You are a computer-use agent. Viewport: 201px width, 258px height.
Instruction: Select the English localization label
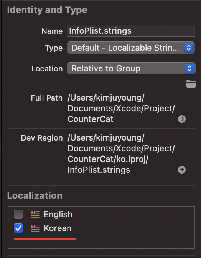58,214
